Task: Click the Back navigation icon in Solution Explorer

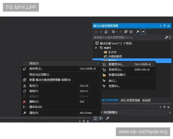Action: pyautogui.click(x=96, y=32)
